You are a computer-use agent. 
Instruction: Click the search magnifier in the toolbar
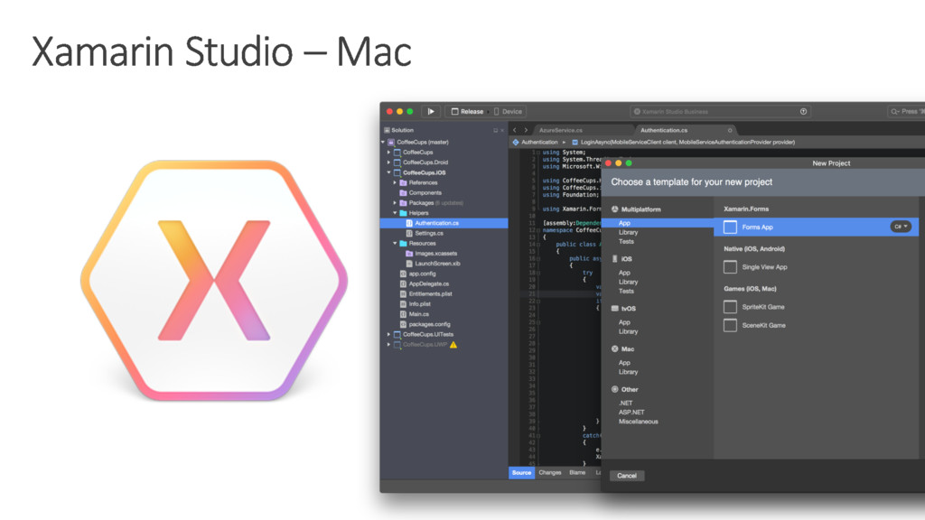tap(895, 111)
